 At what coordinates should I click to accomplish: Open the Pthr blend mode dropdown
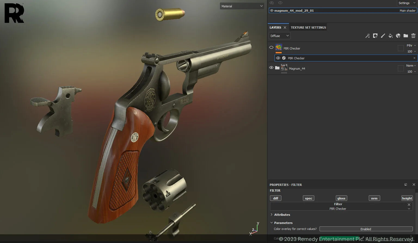411,45
